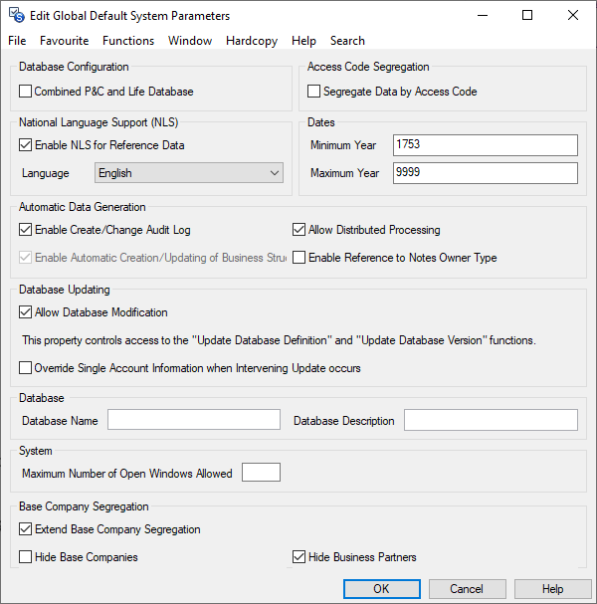The image size is (597, 604).
Task: Uncheck Allow Database Modification option
Action: 26,312
